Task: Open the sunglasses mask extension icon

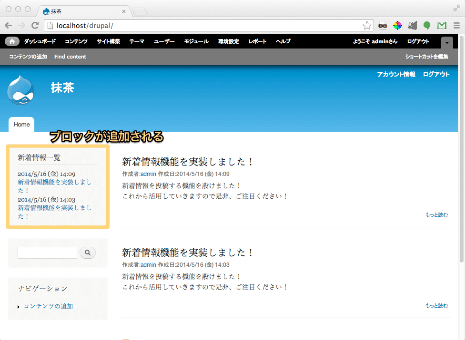Action: point(383,26)
